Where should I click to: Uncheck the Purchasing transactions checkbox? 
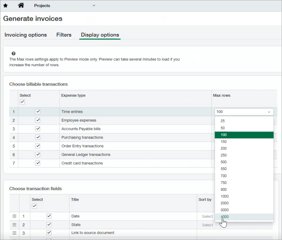(37, 137)
